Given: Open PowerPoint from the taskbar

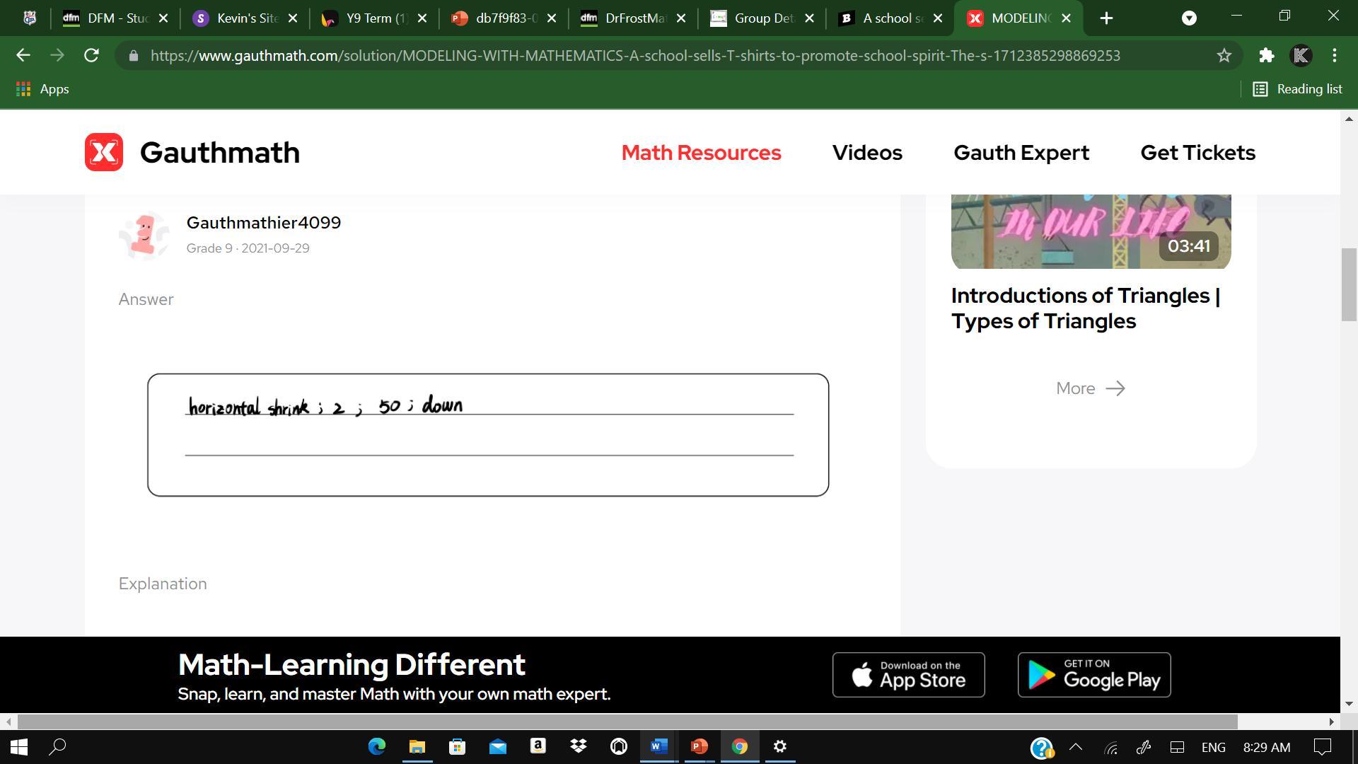Looking at the screenshot, I should (699, 747).
